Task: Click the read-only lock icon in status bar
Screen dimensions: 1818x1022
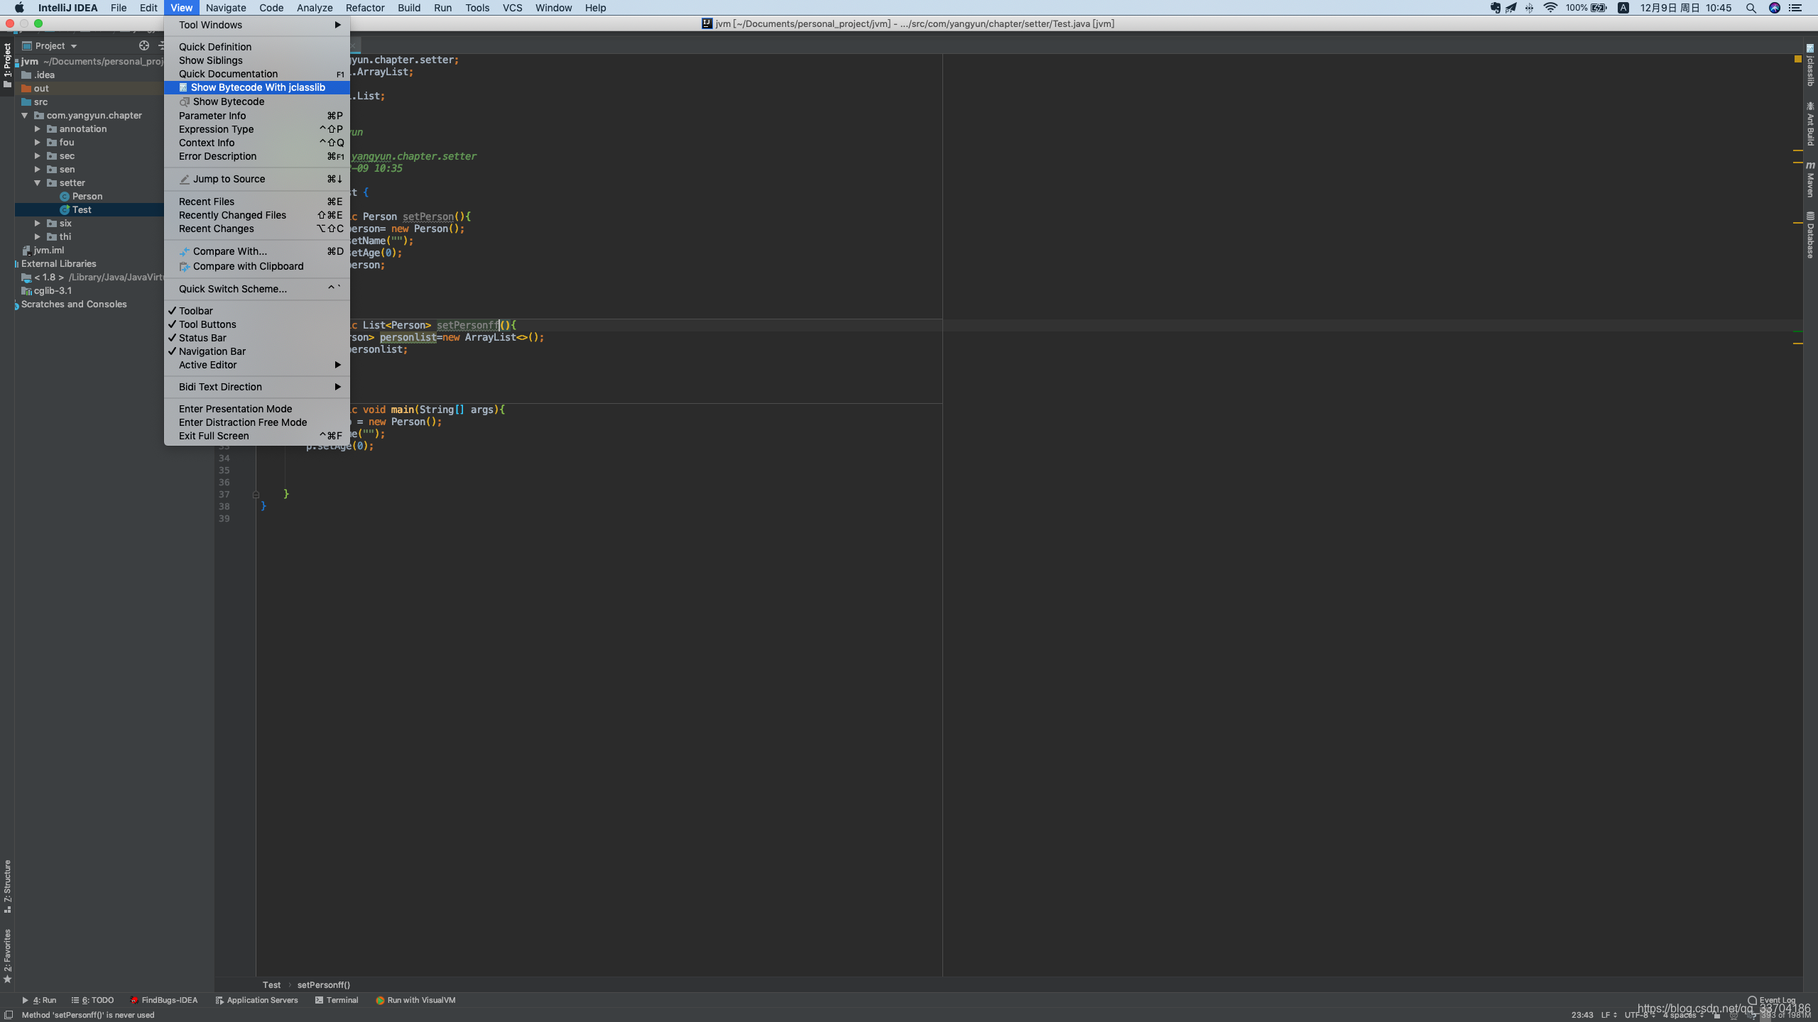Action: click(x=1717, y=1016)
